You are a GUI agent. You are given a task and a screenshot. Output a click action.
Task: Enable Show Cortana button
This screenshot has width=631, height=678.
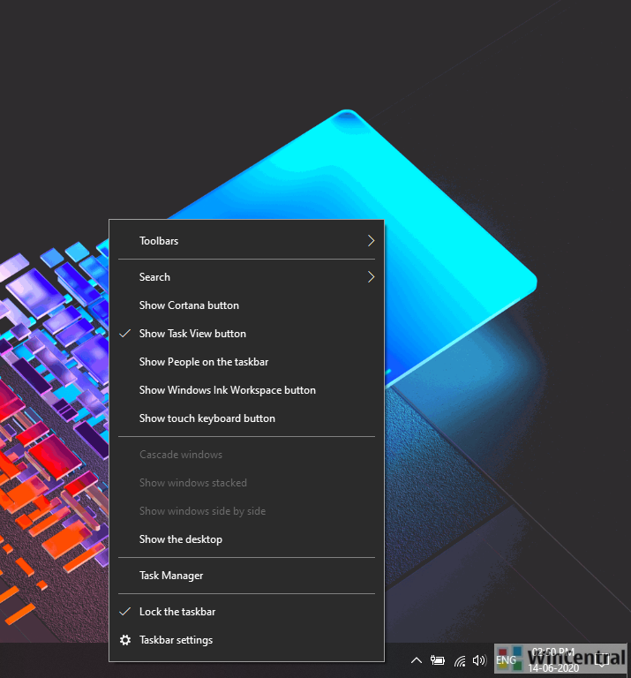(x=189, y=305)
